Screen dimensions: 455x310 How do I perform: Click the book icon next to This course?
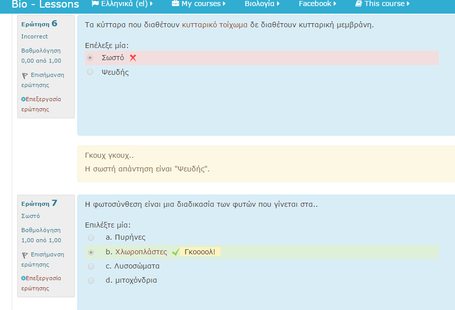358,4
